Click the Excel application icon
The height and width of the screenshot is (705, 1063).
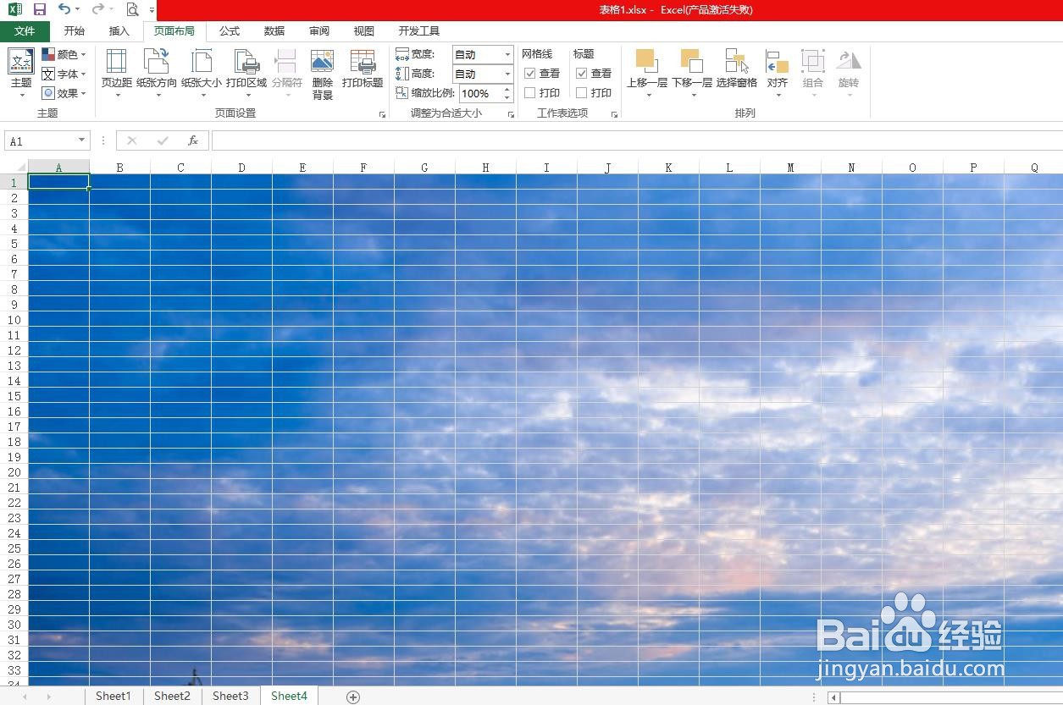tap(14, 9)
